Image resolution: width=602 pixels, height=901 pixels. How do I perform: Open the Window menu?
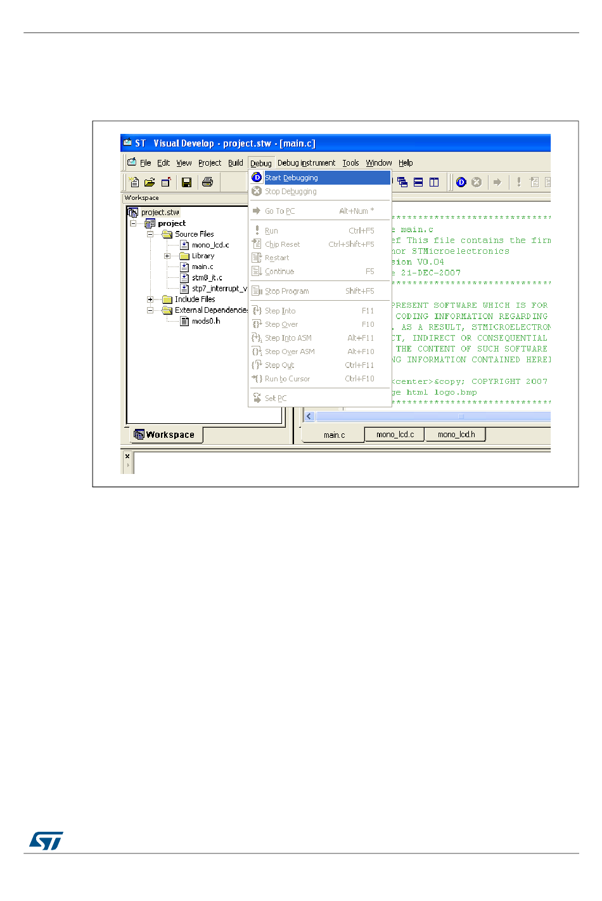coord(379,163)
